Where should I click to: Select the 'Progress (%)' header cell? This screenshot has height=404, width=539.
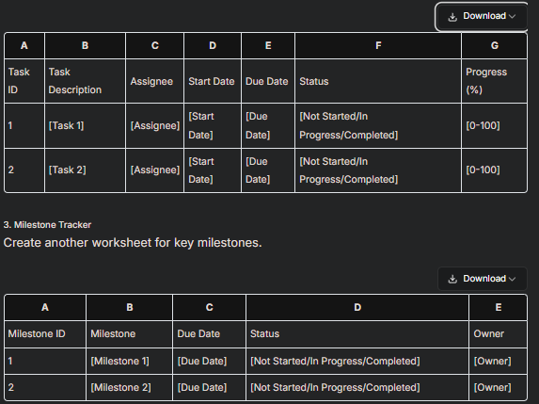494,81
